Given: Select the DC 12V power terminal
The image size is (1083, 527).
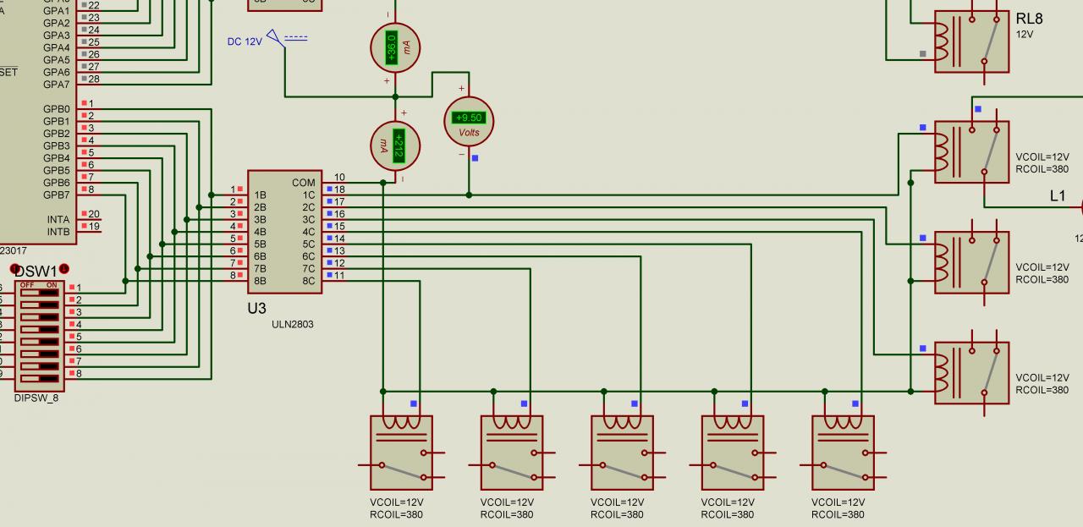Looking at the screenshot, I should [277, 37].
